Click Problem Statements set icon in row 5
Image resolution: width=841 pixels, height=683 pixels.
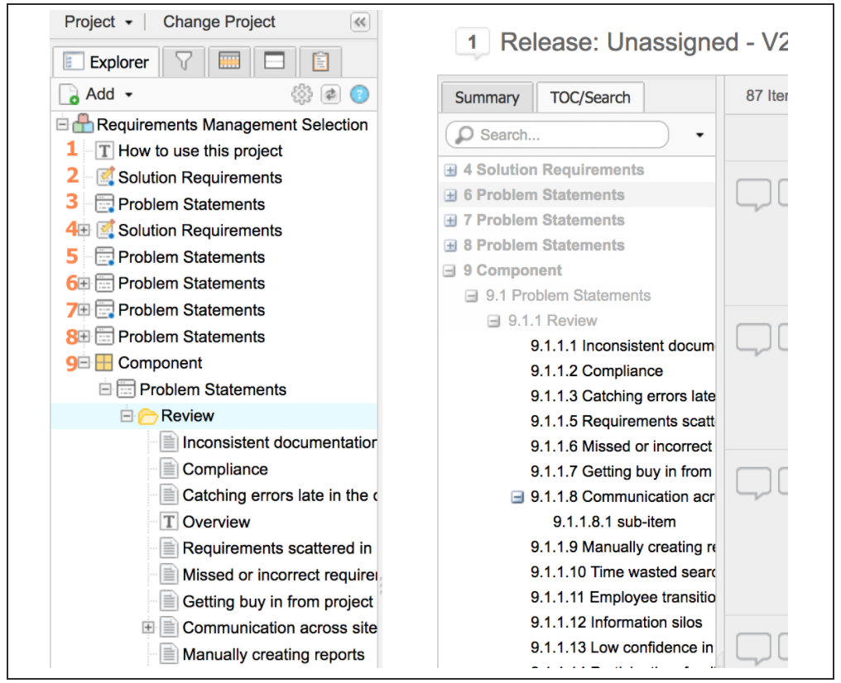[x=104, y=256]
